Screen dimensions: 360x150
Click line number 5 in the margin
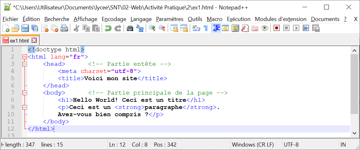click(12, 78)
